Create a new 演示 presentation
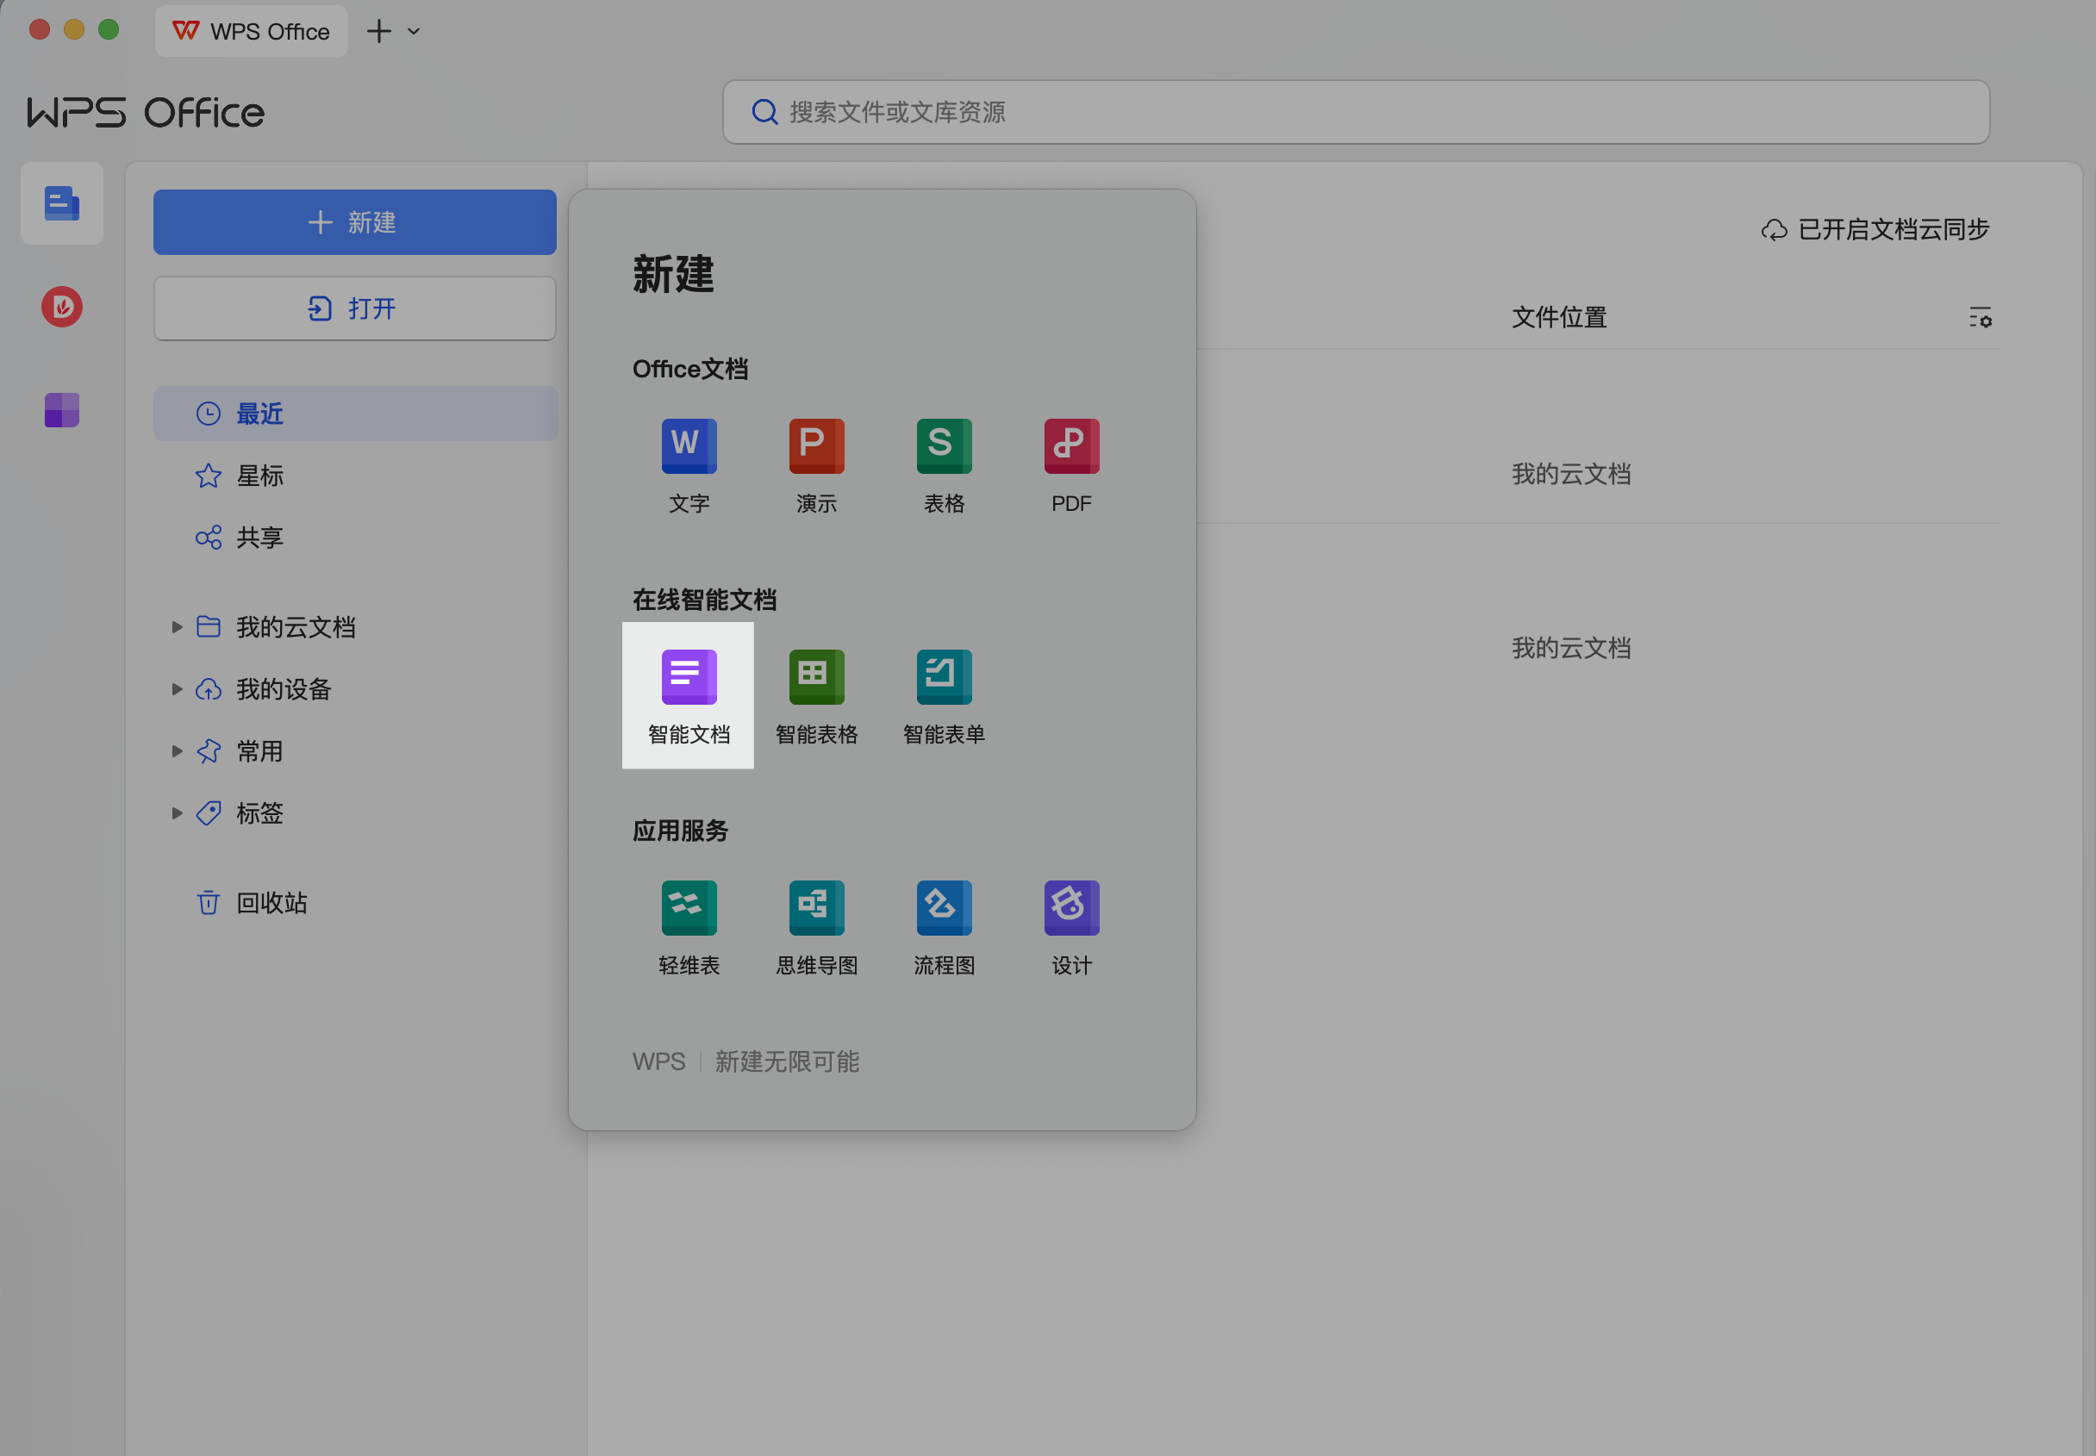 click(817, 447)
